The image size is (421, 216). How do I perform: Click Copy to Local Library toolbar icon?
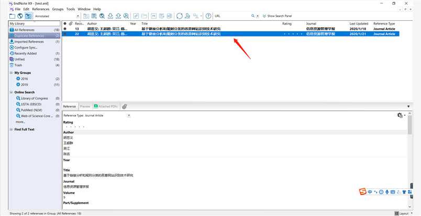tap(86, 16)
